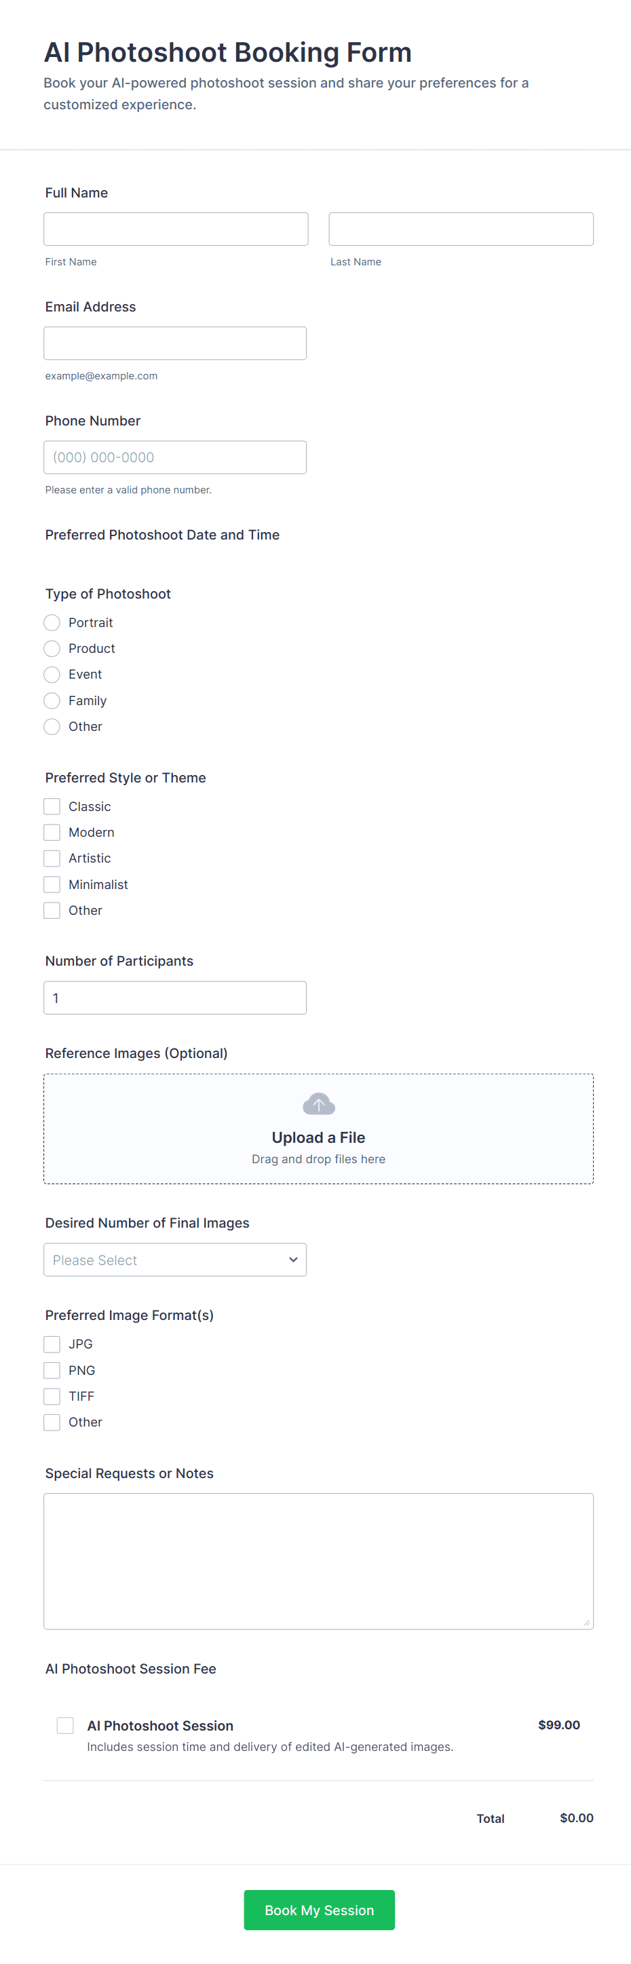
Task: Click into the Last Name field
Action: coord(461,229)
